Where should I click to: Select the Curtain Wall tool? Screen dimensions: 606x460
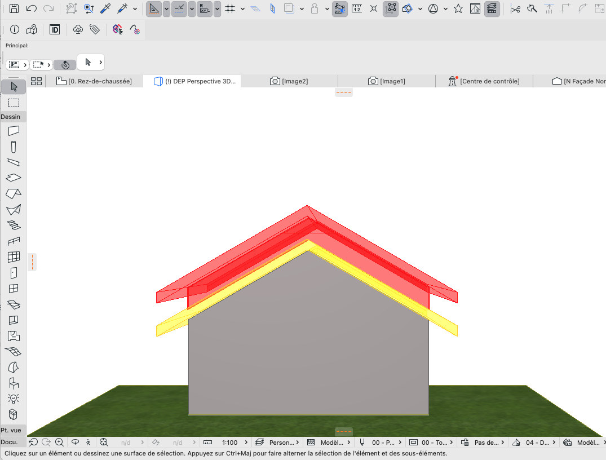coord(14,257)
